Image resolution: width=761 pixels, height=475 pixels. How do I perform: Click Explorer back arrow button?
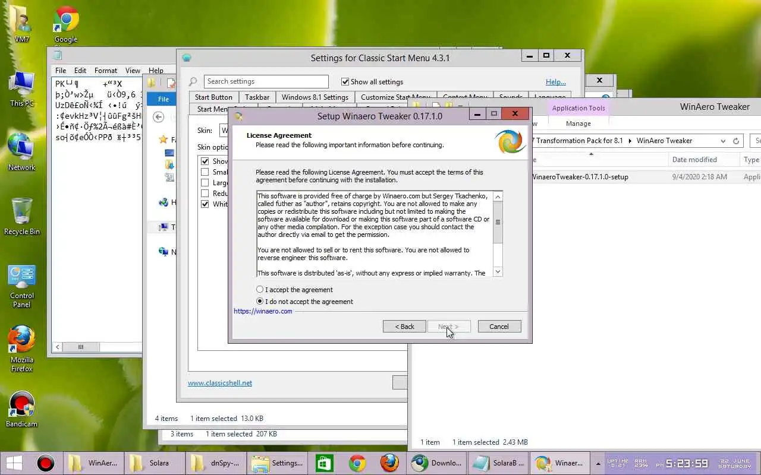click(158, 117)
